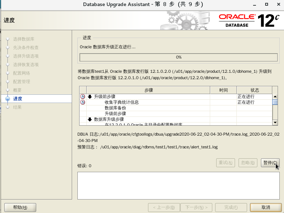Open help via 帮助(H) button

pyautogui.click(x=20, y=207)
